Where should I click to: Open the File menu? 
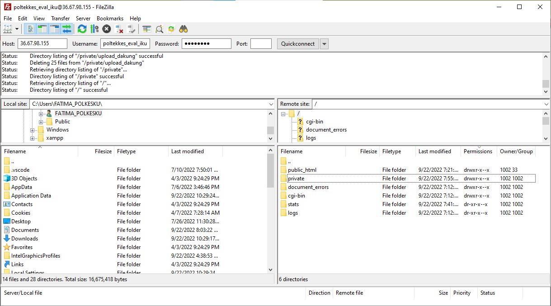pyautogui.click(x=8, y=18)
